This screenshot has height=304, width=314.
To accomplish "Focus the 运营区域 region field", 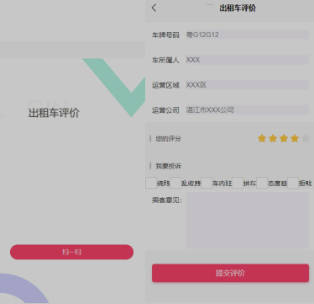I will pos(248,84).
